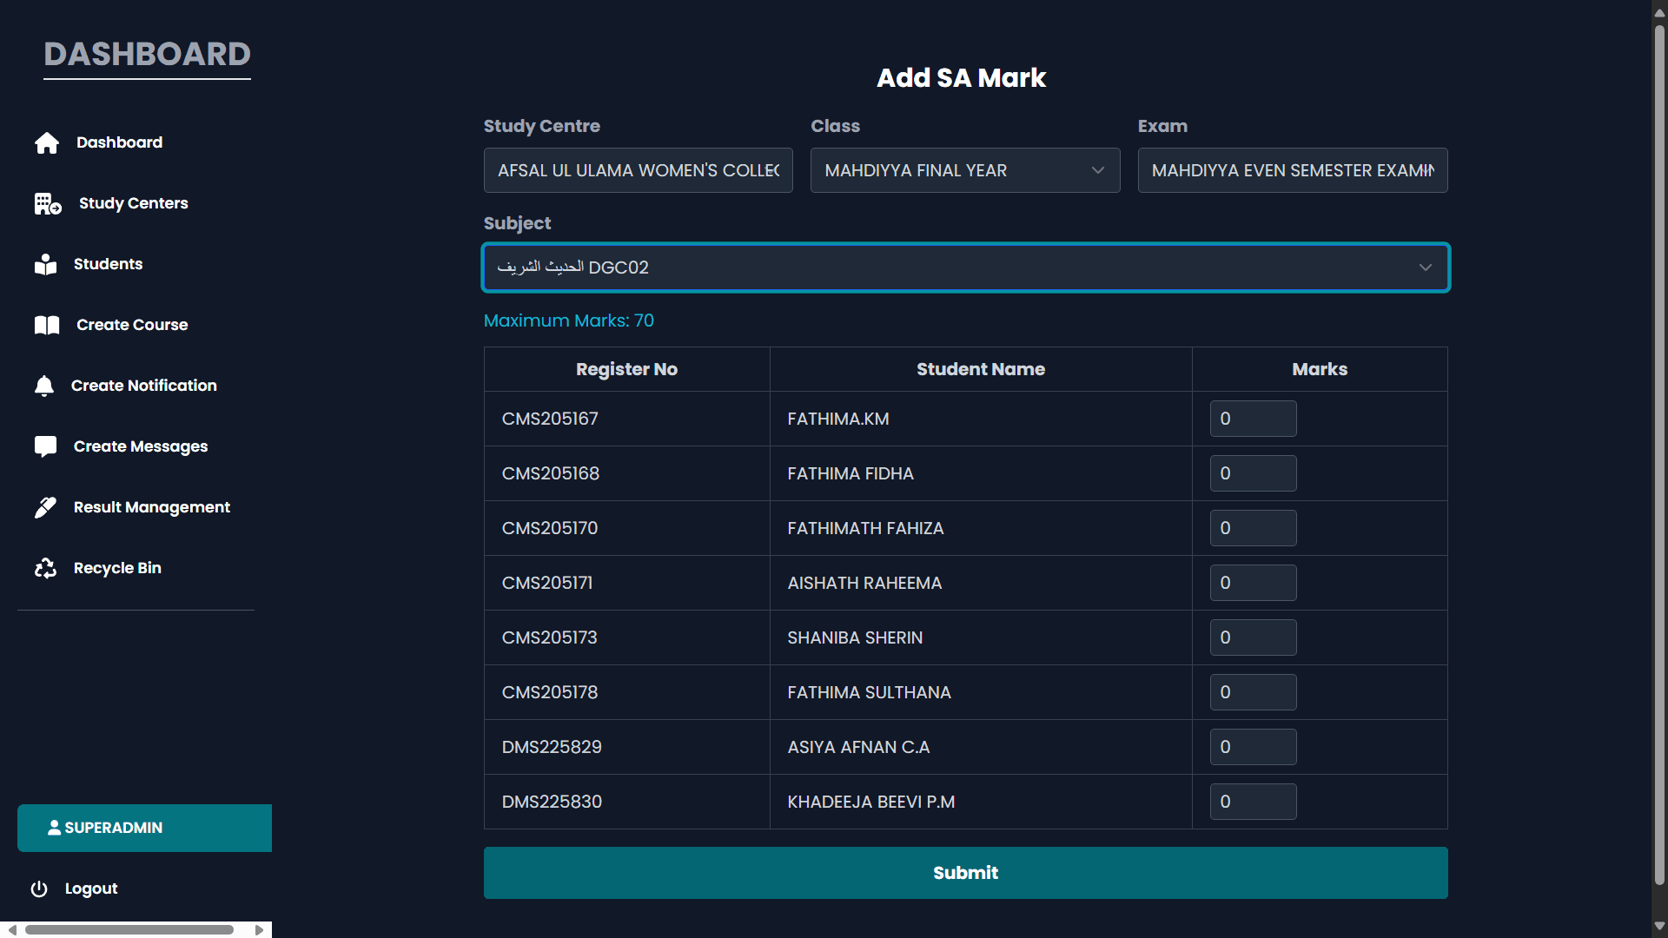1668x938 pixels.
Task: Click the Create Notification bell icon
Action: tap(44, 386)
